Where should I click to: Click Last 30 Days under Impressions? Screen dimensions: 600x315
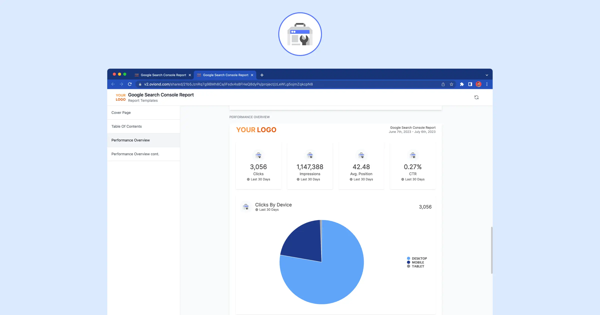click(x=308, y=179)
